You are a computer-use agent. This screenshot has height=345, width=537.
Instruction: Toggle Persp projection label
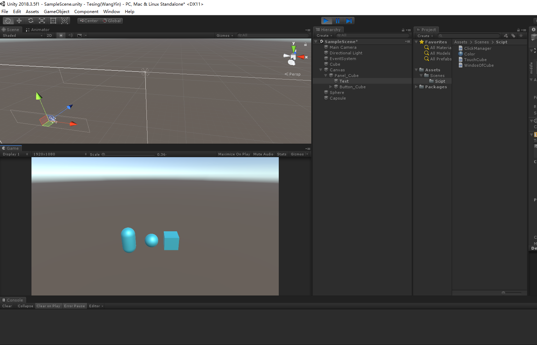[293, 74]
